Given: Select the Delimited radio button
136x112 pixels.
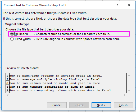Looking at the screenshot, I should (12, 34).
